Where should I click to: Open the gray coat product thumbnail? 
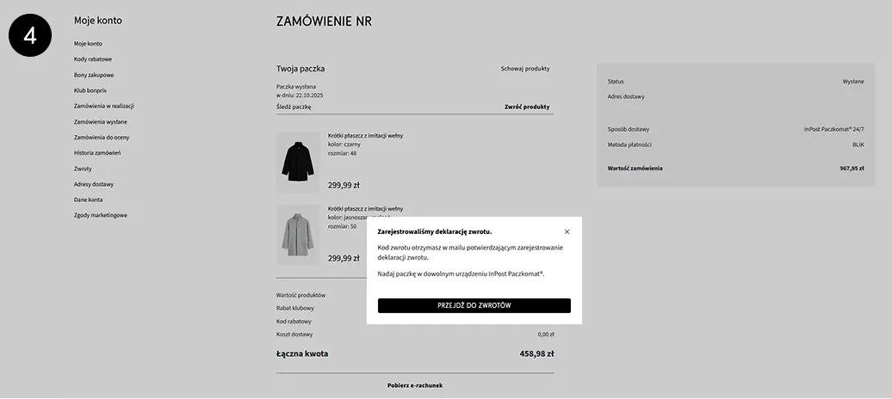click(298, 234)
